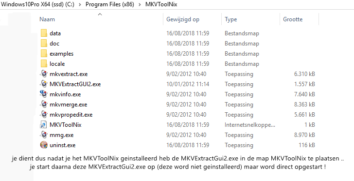The image size is (354, 181).
Task: Navigate to MKVToolNix breadcrumb segment
Action: coord(161,4)
